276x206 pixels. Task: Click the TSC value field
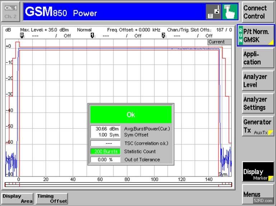point(106,143)
